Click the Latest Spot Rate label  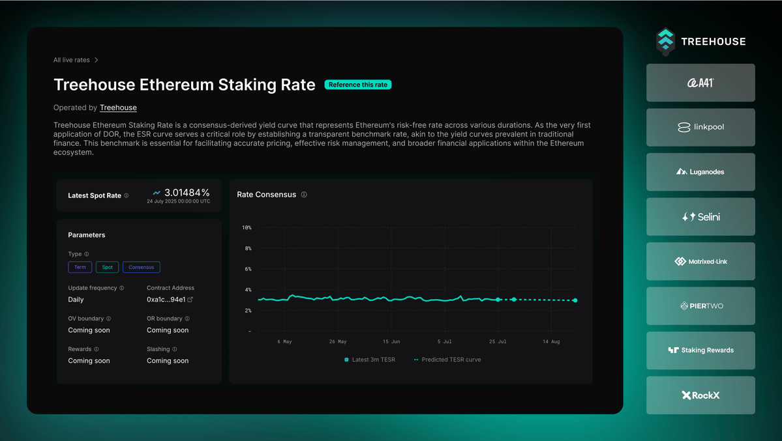(x=95, y=195)
